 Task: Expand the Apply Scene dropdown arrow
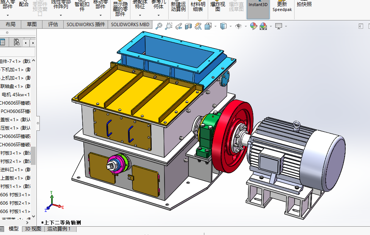[271, 26]
